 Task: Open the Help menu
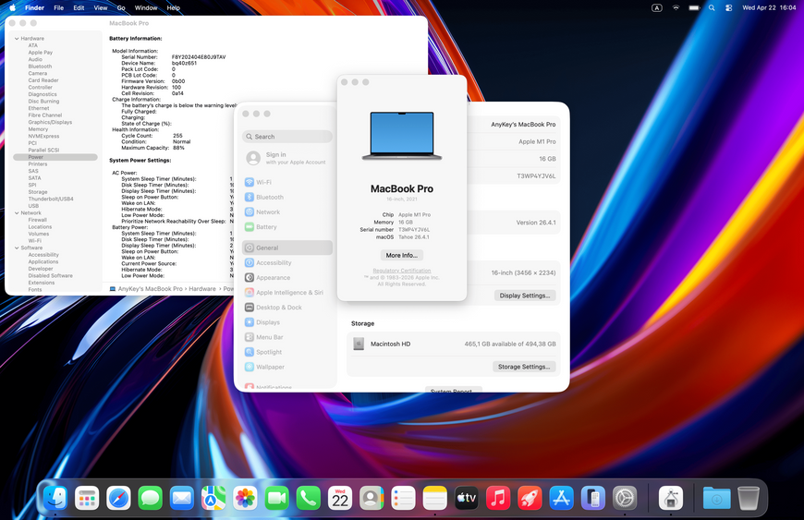point(174,7)
